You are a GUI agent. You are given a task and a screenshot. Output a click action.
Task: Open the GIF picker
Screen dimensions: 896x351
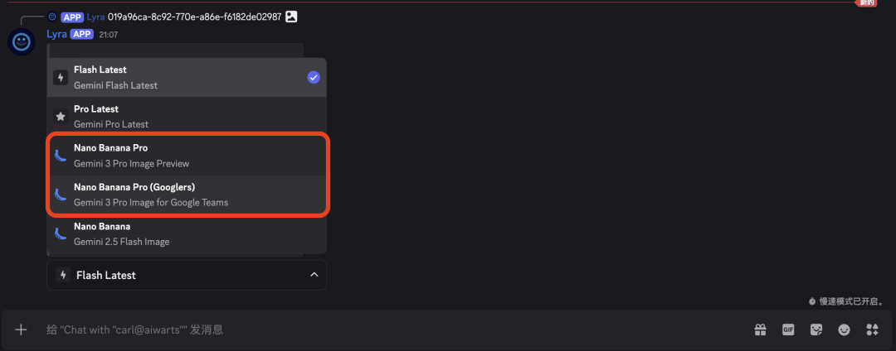[788, 329]
